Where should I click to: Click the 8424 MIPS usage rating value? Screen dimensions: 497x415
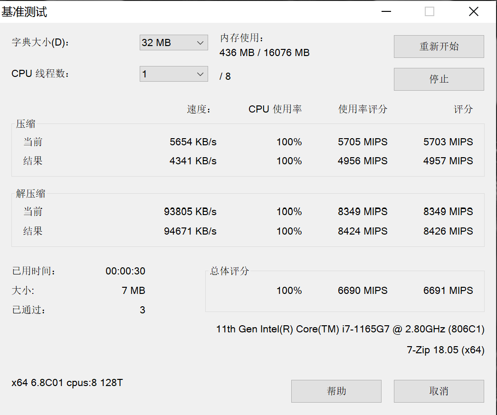click(363, 231)
